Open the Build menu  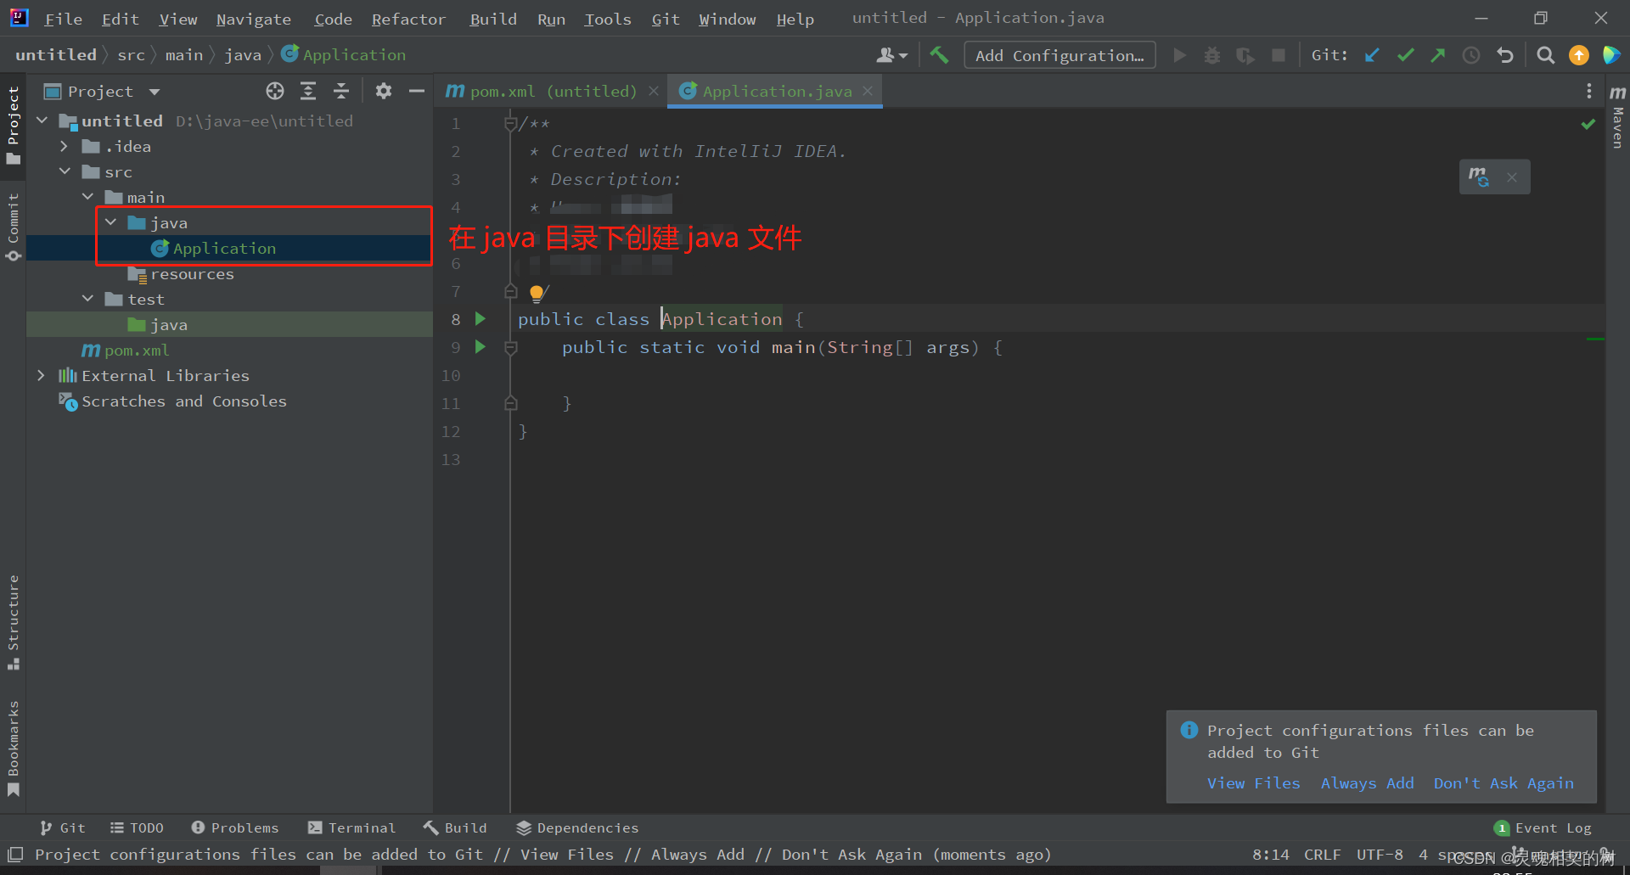point(493,19)
